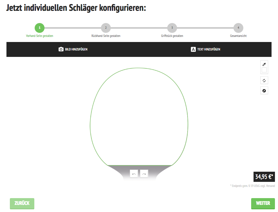Click the 'Griffstück gestalten' step label
The width and height of the screenshot is (278, 212).
pyautogui.click(x=172, y=36)
